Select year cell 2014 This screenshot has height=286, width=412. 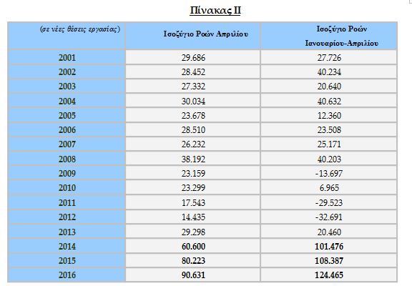coord(67,247)
